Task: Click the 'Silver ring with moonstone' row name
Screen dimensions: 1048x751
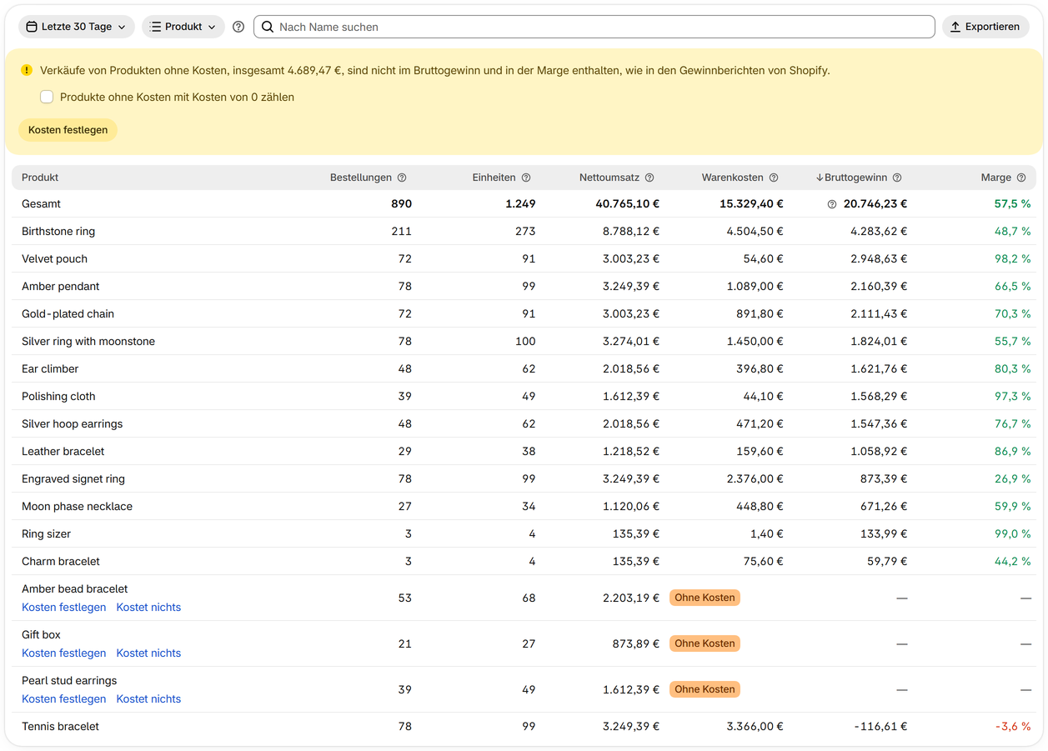Action: pyautogui.click(x=88, y=341)
